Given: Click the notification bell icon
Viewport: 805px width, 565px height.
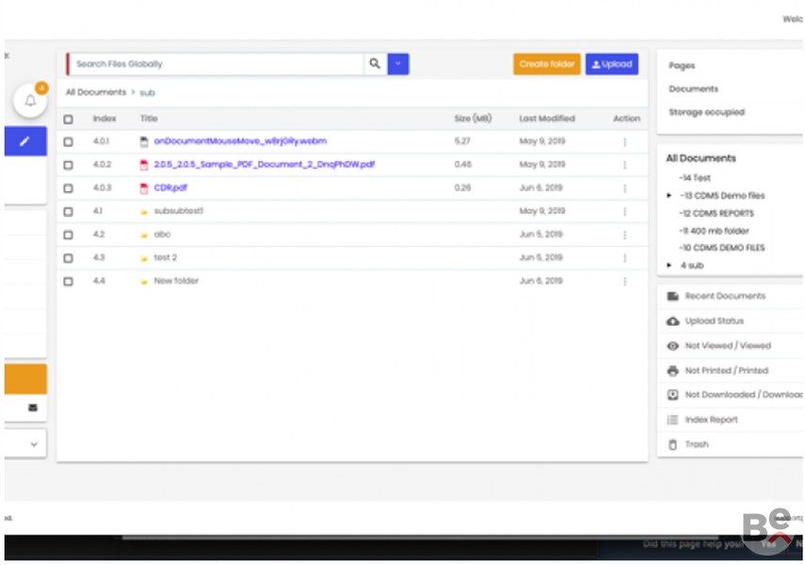Looking at the screenshot, I should pos(30,101).
